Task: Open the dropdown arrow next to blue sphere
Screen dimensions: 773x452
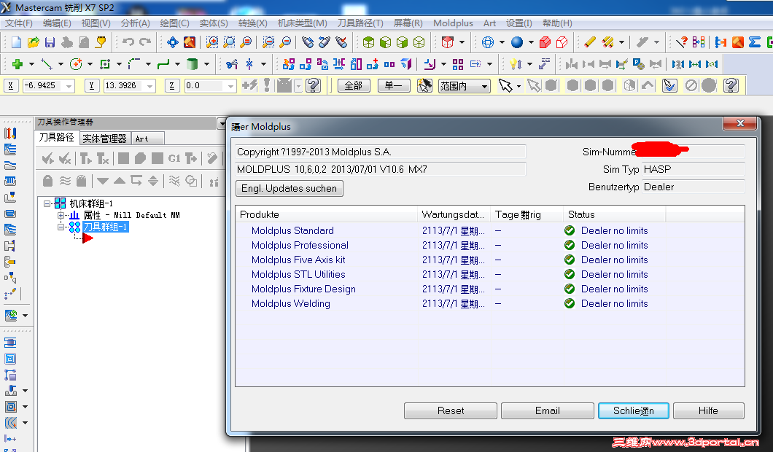Action: (531, 42)
